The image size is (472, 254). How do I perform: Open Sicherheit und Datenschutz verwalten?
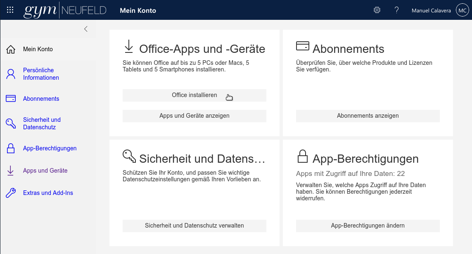pos(194,226)
